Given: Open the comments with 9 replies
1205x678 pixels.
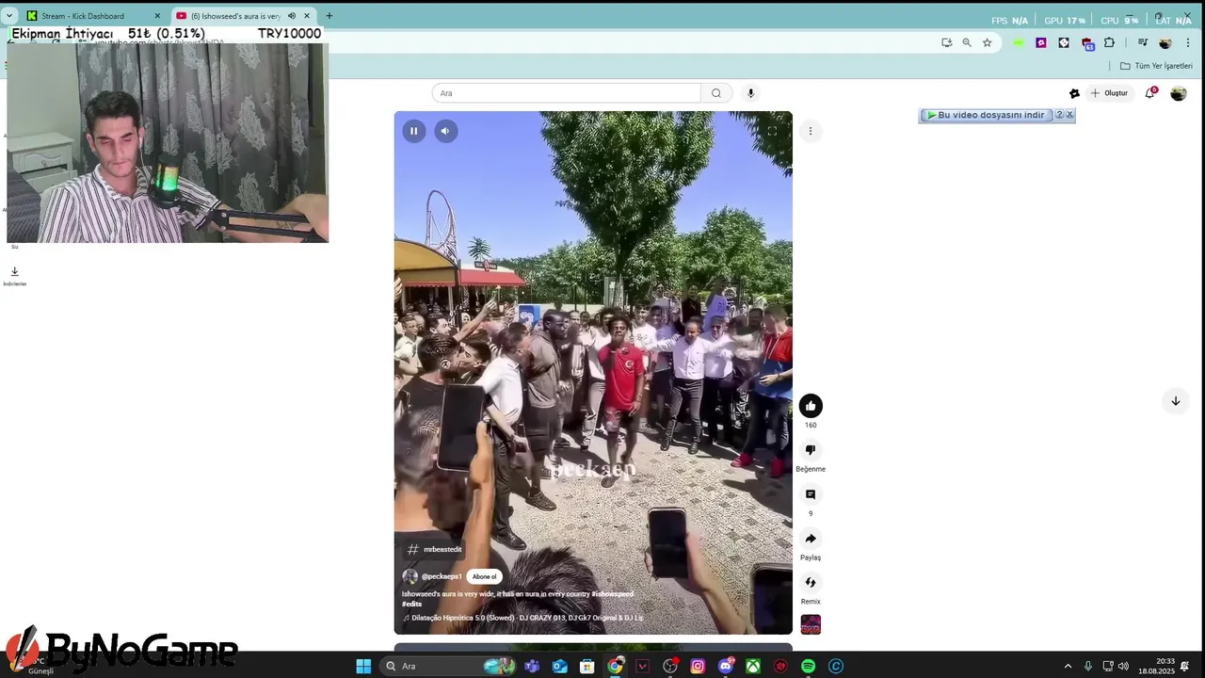Looking at the screenshot, I should 811,494.
